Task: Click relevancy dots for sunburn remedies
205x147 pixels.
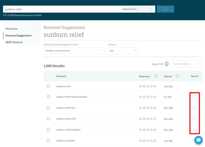Action: 148,141
